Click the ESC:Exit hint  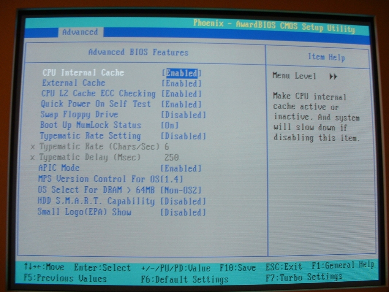coord(284,267)
